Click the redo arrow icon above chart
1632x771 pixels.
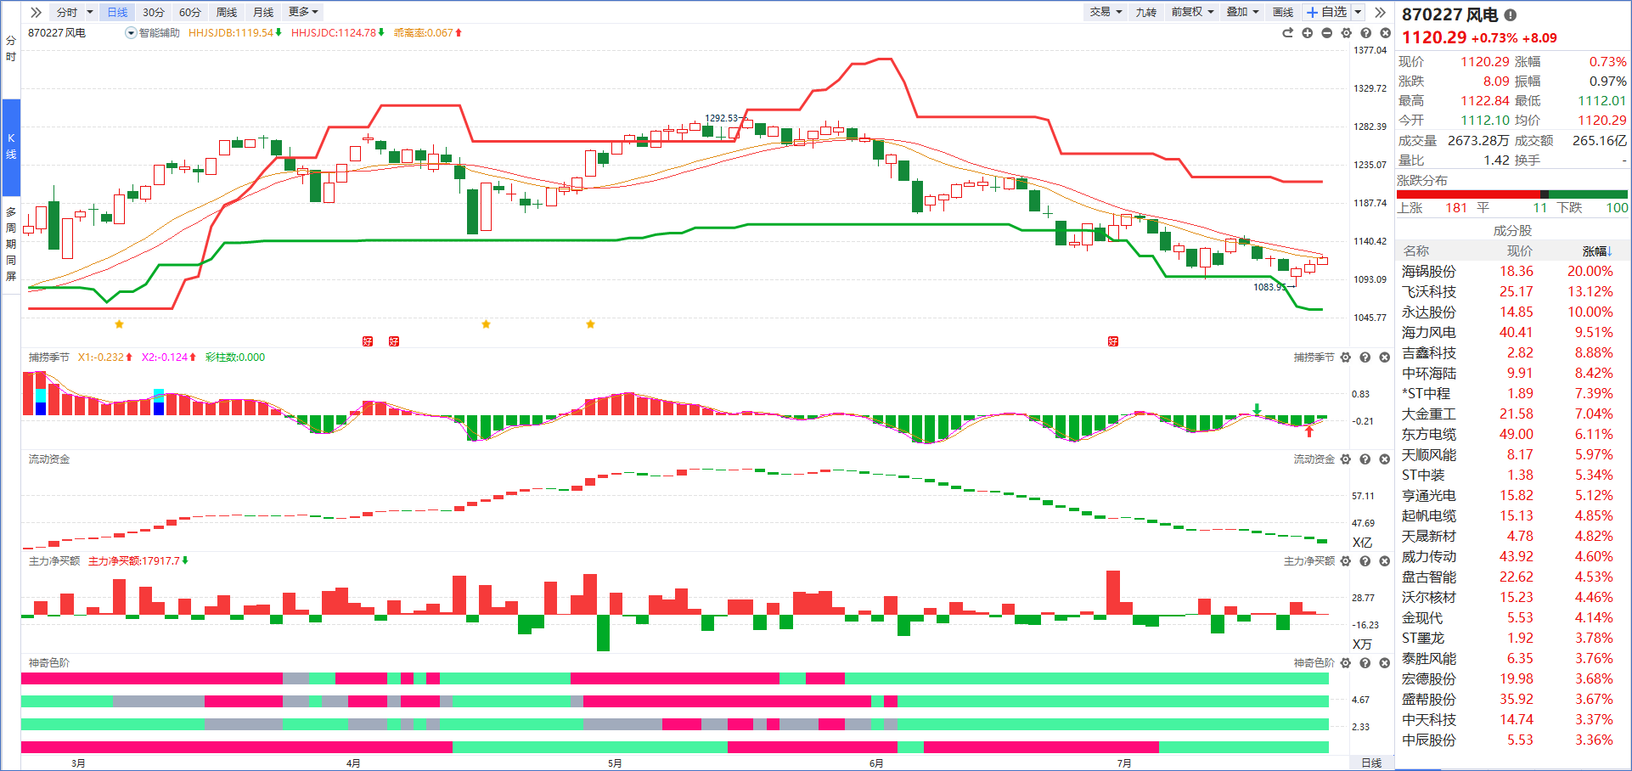click(1287, 33)
